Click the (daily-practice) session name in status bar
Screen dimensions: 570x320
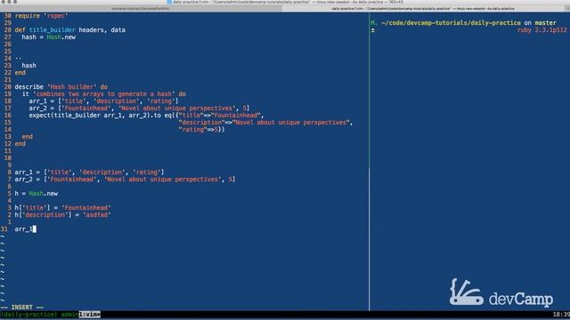(29, 314)
